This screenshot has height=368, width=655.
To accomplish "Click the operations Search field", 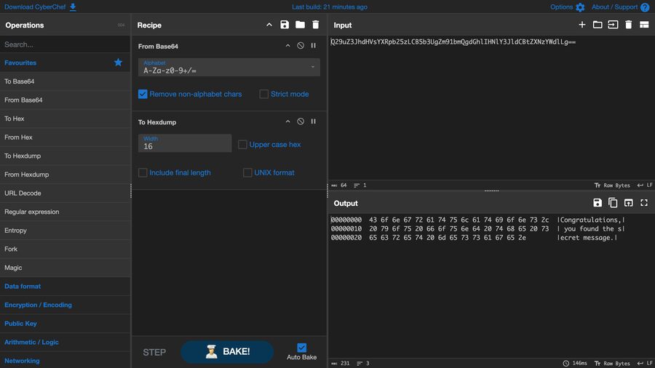I will tap(65, 44).
